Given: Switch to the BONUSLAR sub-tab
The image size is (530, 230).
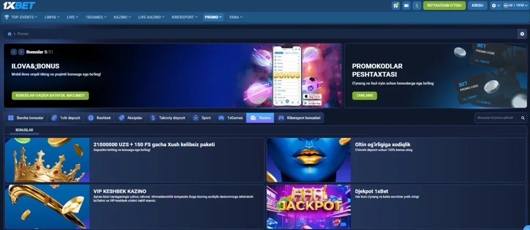Looking at the screenshot, I should pyautogui.click(x=24, y=130).
